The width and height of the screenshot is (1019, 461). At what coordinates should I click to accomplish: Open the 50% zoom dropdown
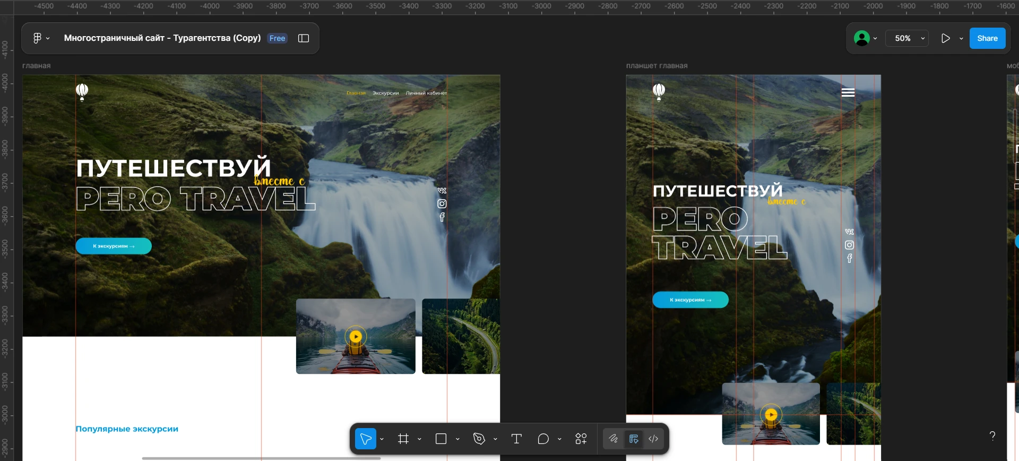tap(907, 38)
